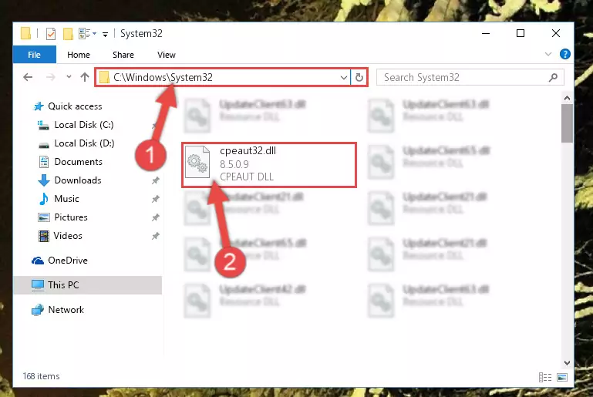This screenshot has width=593, height=397.
Task: Open the address bar history dropdown
Action: click(343, 78)
